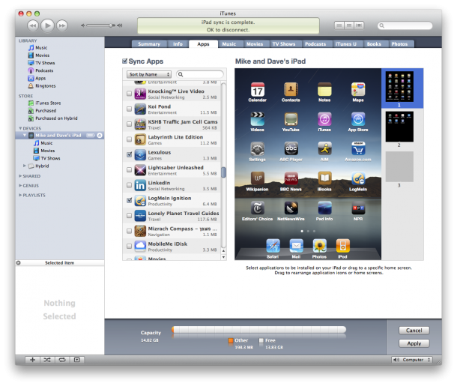Viewport: 457px width, 386px height.
Task: Select the Amazon.com app icon
Action: tap(358, 148)
